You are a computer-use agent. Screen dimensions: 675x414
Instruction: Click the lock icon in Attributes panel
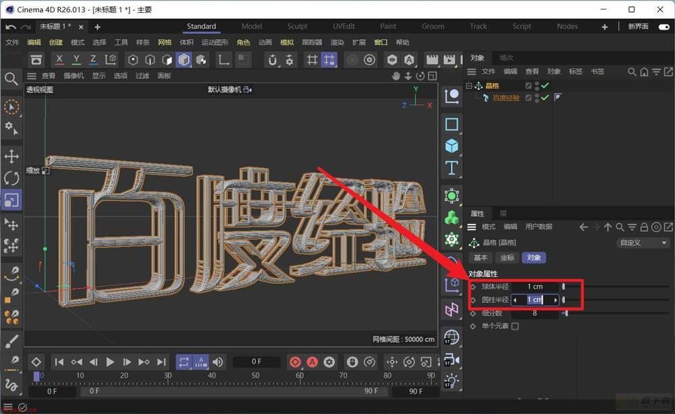[644, 227]
